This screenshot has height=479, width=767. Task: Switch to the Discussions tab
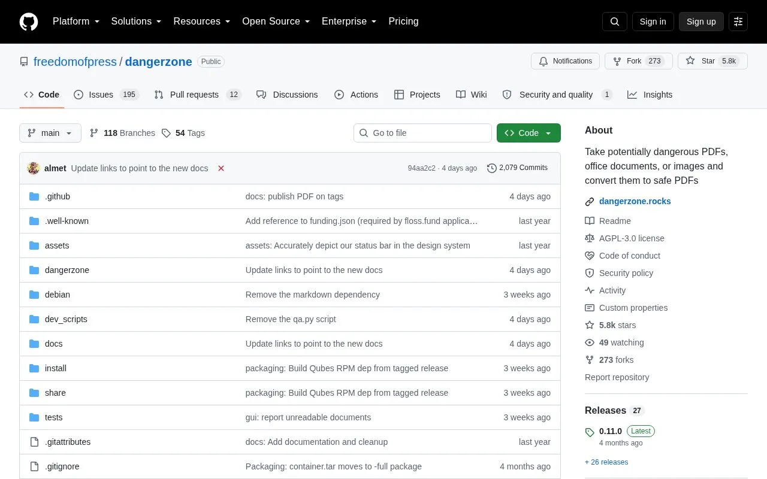click(x=287, y=95)
